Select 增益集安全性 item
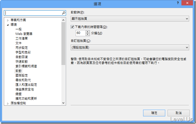This screenshot has width=196, height=124. (25, 89)
